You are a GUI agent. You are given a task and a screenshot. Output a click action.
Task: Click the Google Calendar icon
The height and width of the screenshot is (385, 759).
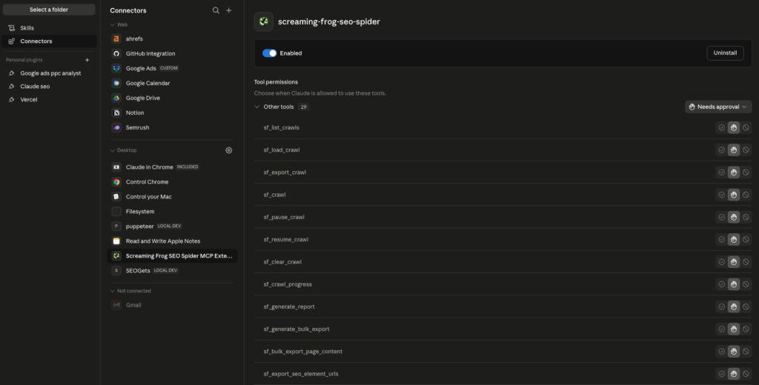[116, 83]
